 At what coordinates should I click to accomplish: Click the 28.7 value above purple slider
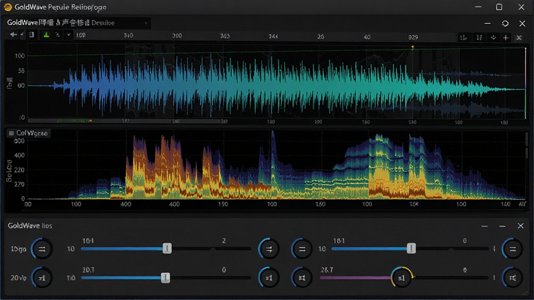(326, 270)
